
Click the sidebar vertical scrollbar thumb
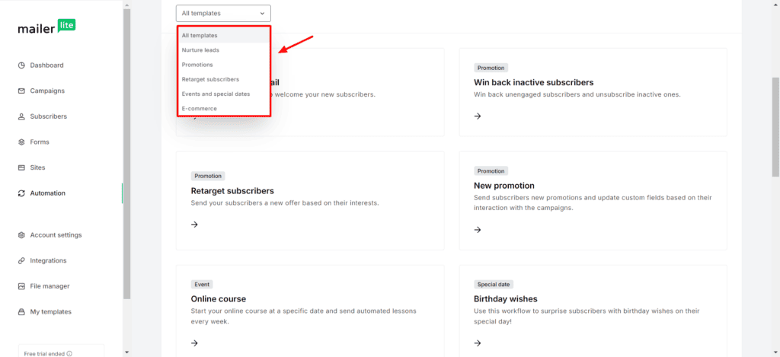coord(126,154)
